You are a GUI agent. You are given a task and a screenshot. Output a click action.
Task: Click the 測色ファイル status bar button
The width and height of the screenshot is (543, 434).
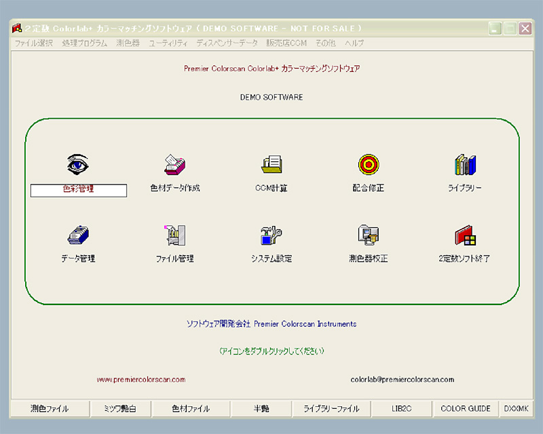(x=50, y=409)
